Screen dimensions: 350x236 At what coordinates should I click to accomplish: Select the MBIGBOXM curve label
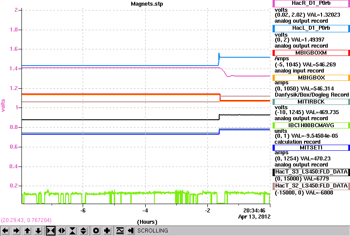(311, 53)
